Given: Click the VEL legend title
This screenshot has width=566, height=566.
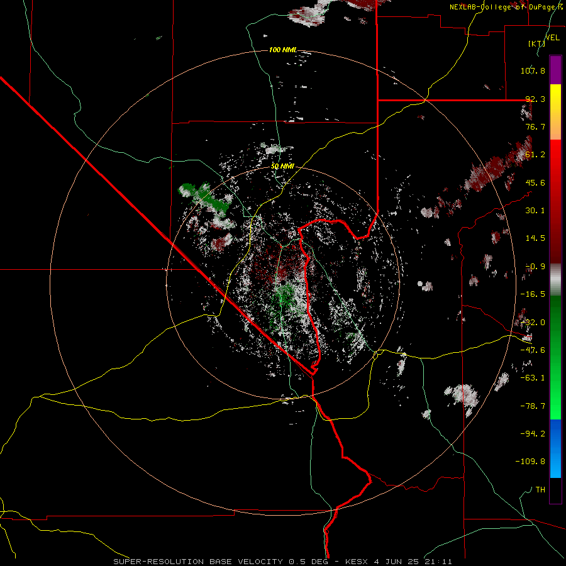Looking at the screenshot, I should [552, 37].
